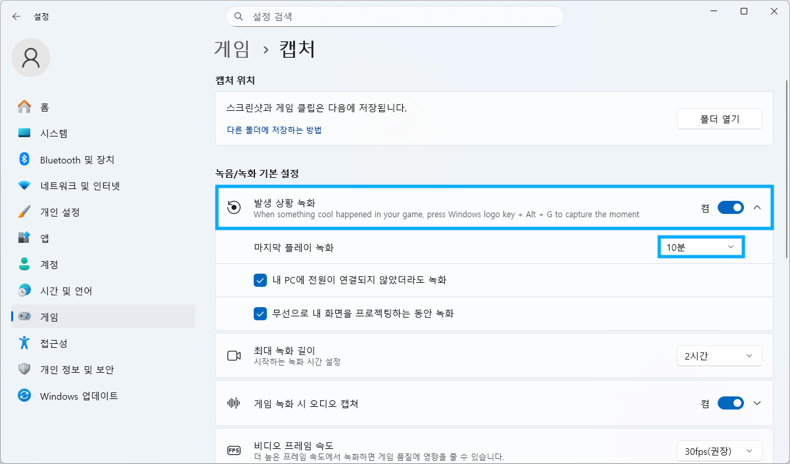This screenshot has height=464, width=790.
Task: Open the 최대 녹화 길이 2시간 dropdown
Action: tap(719, 356)
